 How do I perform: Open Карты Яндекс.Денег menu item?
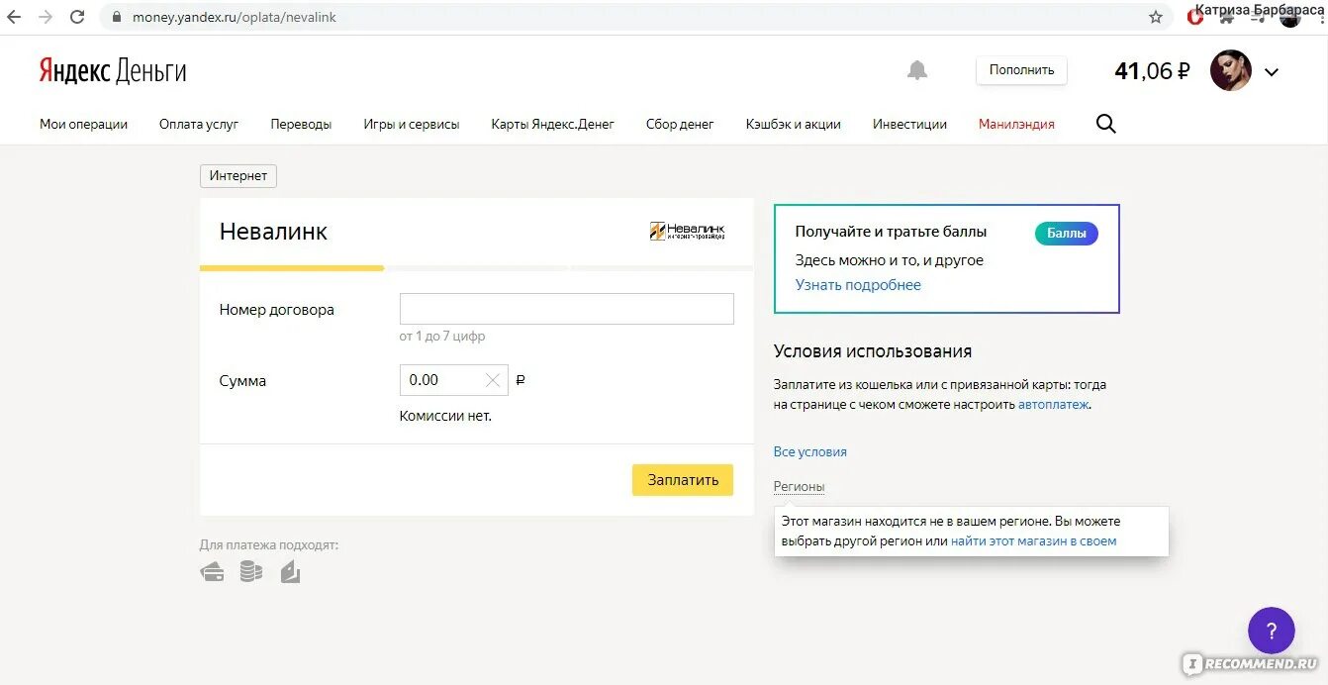point(553,124)
